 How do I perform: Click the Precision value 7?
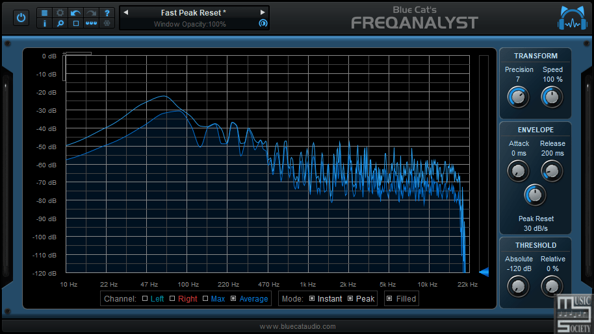(518, 79)
